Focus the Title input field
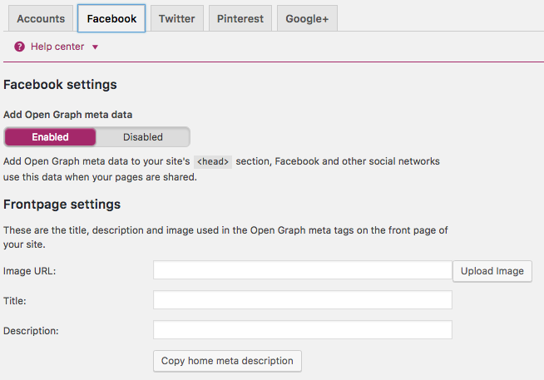Screen dimensions: 544x380 coord(303,300)
